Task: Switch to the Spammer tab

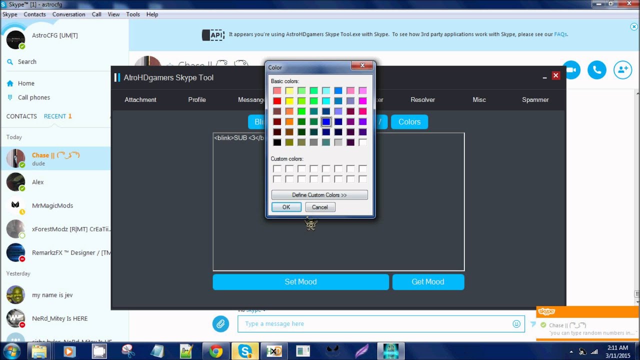Action: (535, 99)
